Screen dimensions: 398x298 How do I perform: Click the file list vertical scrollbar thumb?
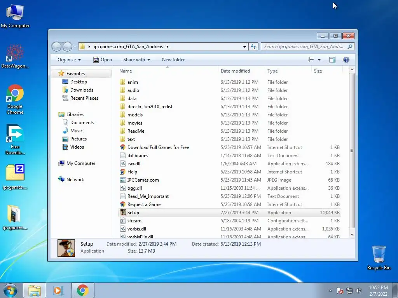(x=352, y=151)
